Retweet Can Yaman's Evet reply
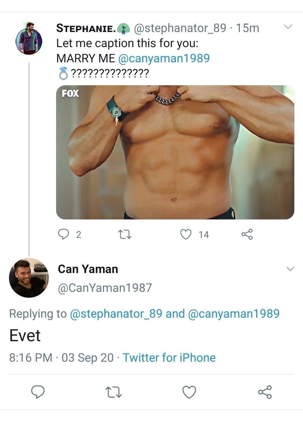The width and height of the screenshot is (303, 431). coord(113,392)
